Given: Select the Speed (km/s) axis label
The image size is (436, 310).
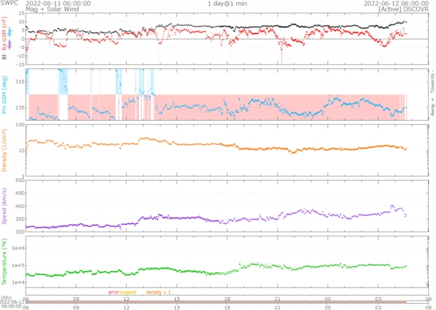Looking at the screenshot, I should (x=4, y=206).
